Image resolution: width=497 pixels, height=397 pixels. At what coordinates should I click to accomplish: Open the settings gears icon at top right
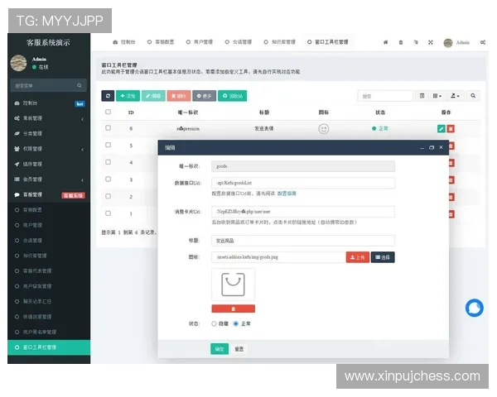483,42
